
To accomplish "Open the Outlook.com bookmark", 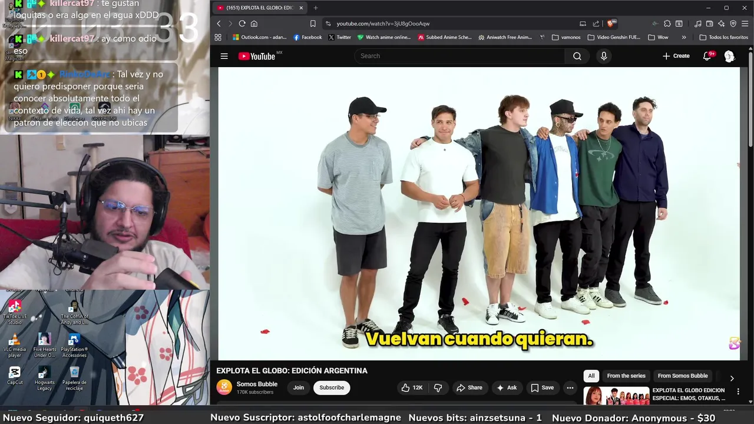I will coord(259,37).
